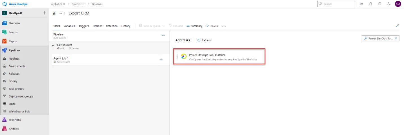Viewport: 404px width, 135px height.
Task: Click the AlphaBOLD breadcrumb
Action: pos(58,4)
